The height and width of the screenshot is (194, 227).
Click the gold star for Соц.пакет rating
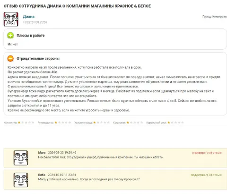click(x=128, y=123)
